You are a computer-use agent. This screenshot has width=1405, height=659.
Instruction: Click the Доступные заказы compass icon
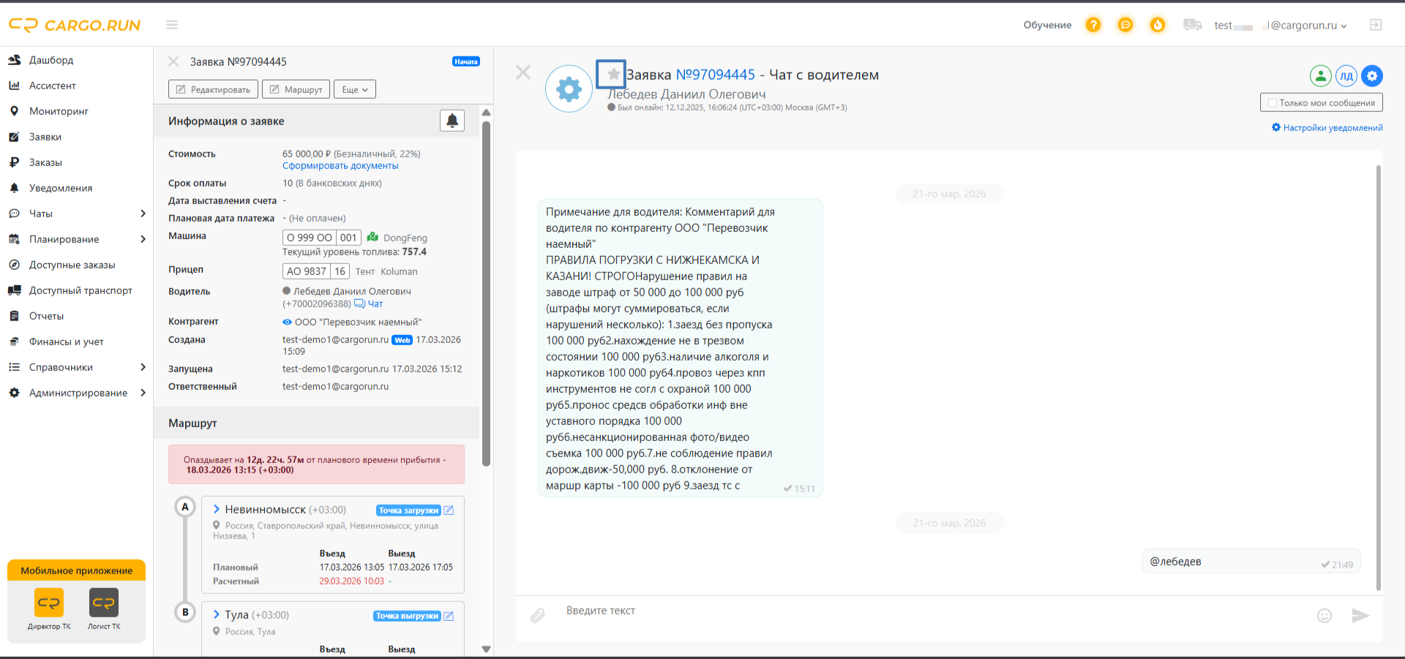(14, 265)
